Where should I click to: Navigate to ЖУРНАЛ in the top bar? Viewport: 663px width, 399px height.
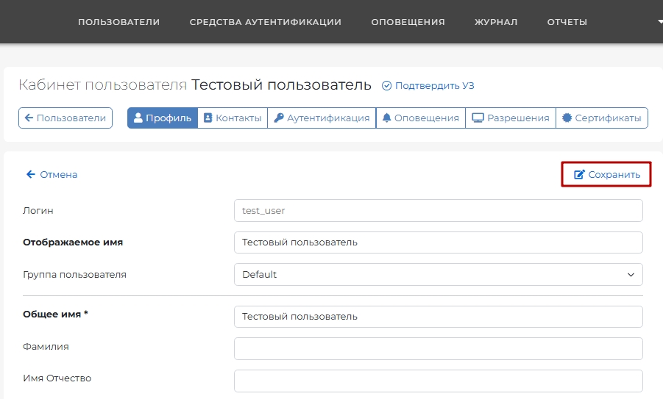point(496,22)
